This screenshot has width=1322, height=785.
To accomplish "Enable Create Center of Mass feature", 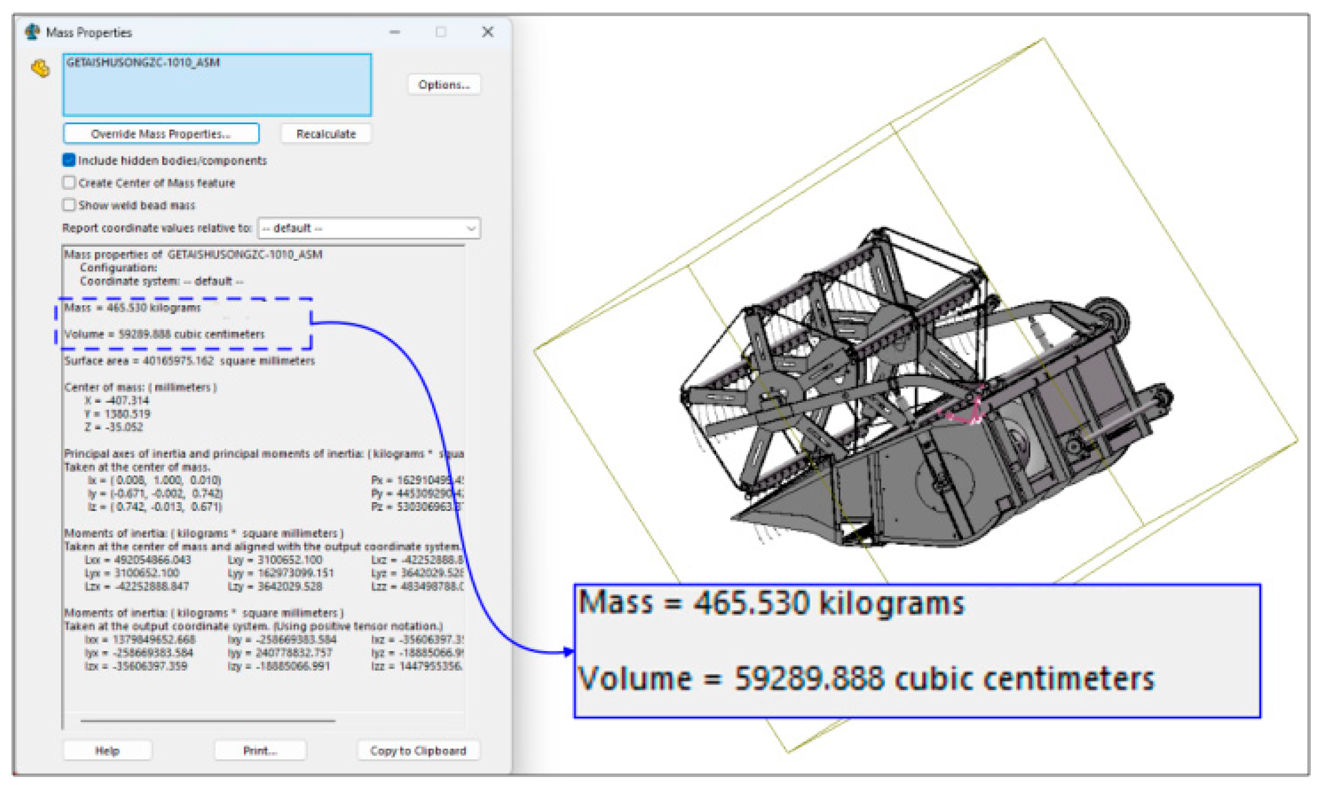I will click(x=69, y=183).
